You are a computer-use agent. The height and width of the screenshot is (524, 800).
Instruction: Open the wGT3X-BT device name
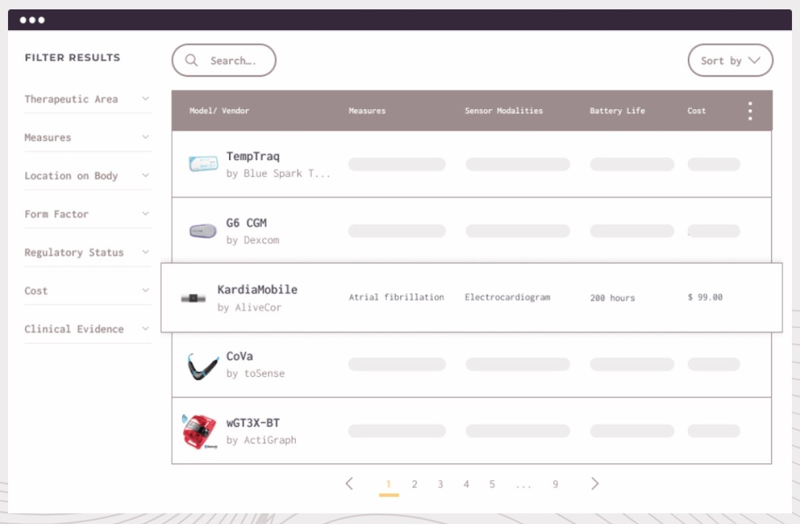pos(253,423)
